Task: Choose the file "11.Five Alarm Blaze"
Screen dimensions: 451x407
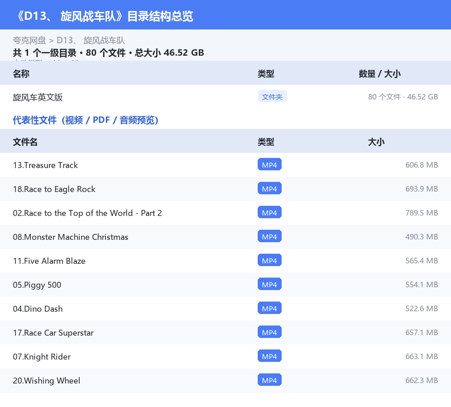Action: pyautogui.click(x=49, y=261)
